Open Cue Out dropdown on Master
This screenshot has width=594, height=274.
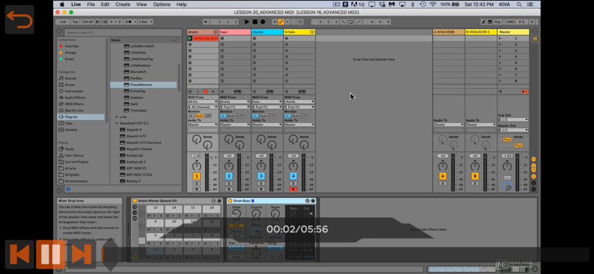(513, 120)
